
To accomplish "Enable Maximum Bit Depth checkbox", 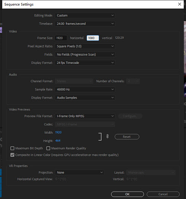I will pos(12,148).
